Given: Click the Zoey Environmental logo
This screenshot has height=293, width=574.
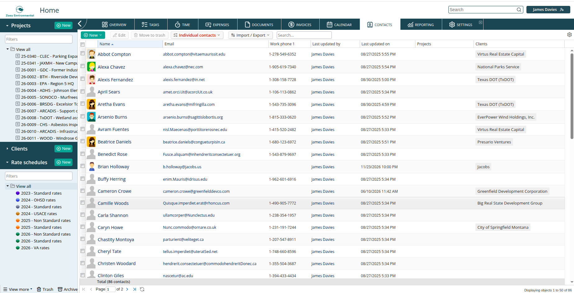Looking at the screenshot, I should pos(20,11).
